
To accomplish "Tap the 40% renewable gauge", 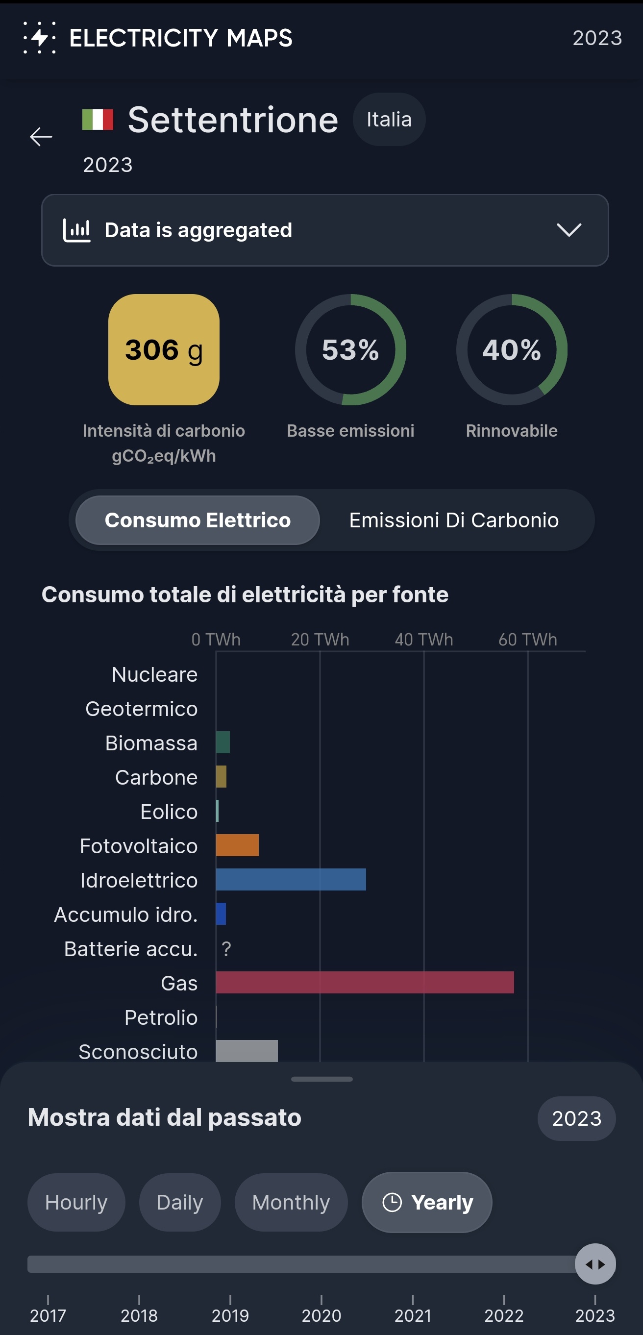I will (512, 350).
